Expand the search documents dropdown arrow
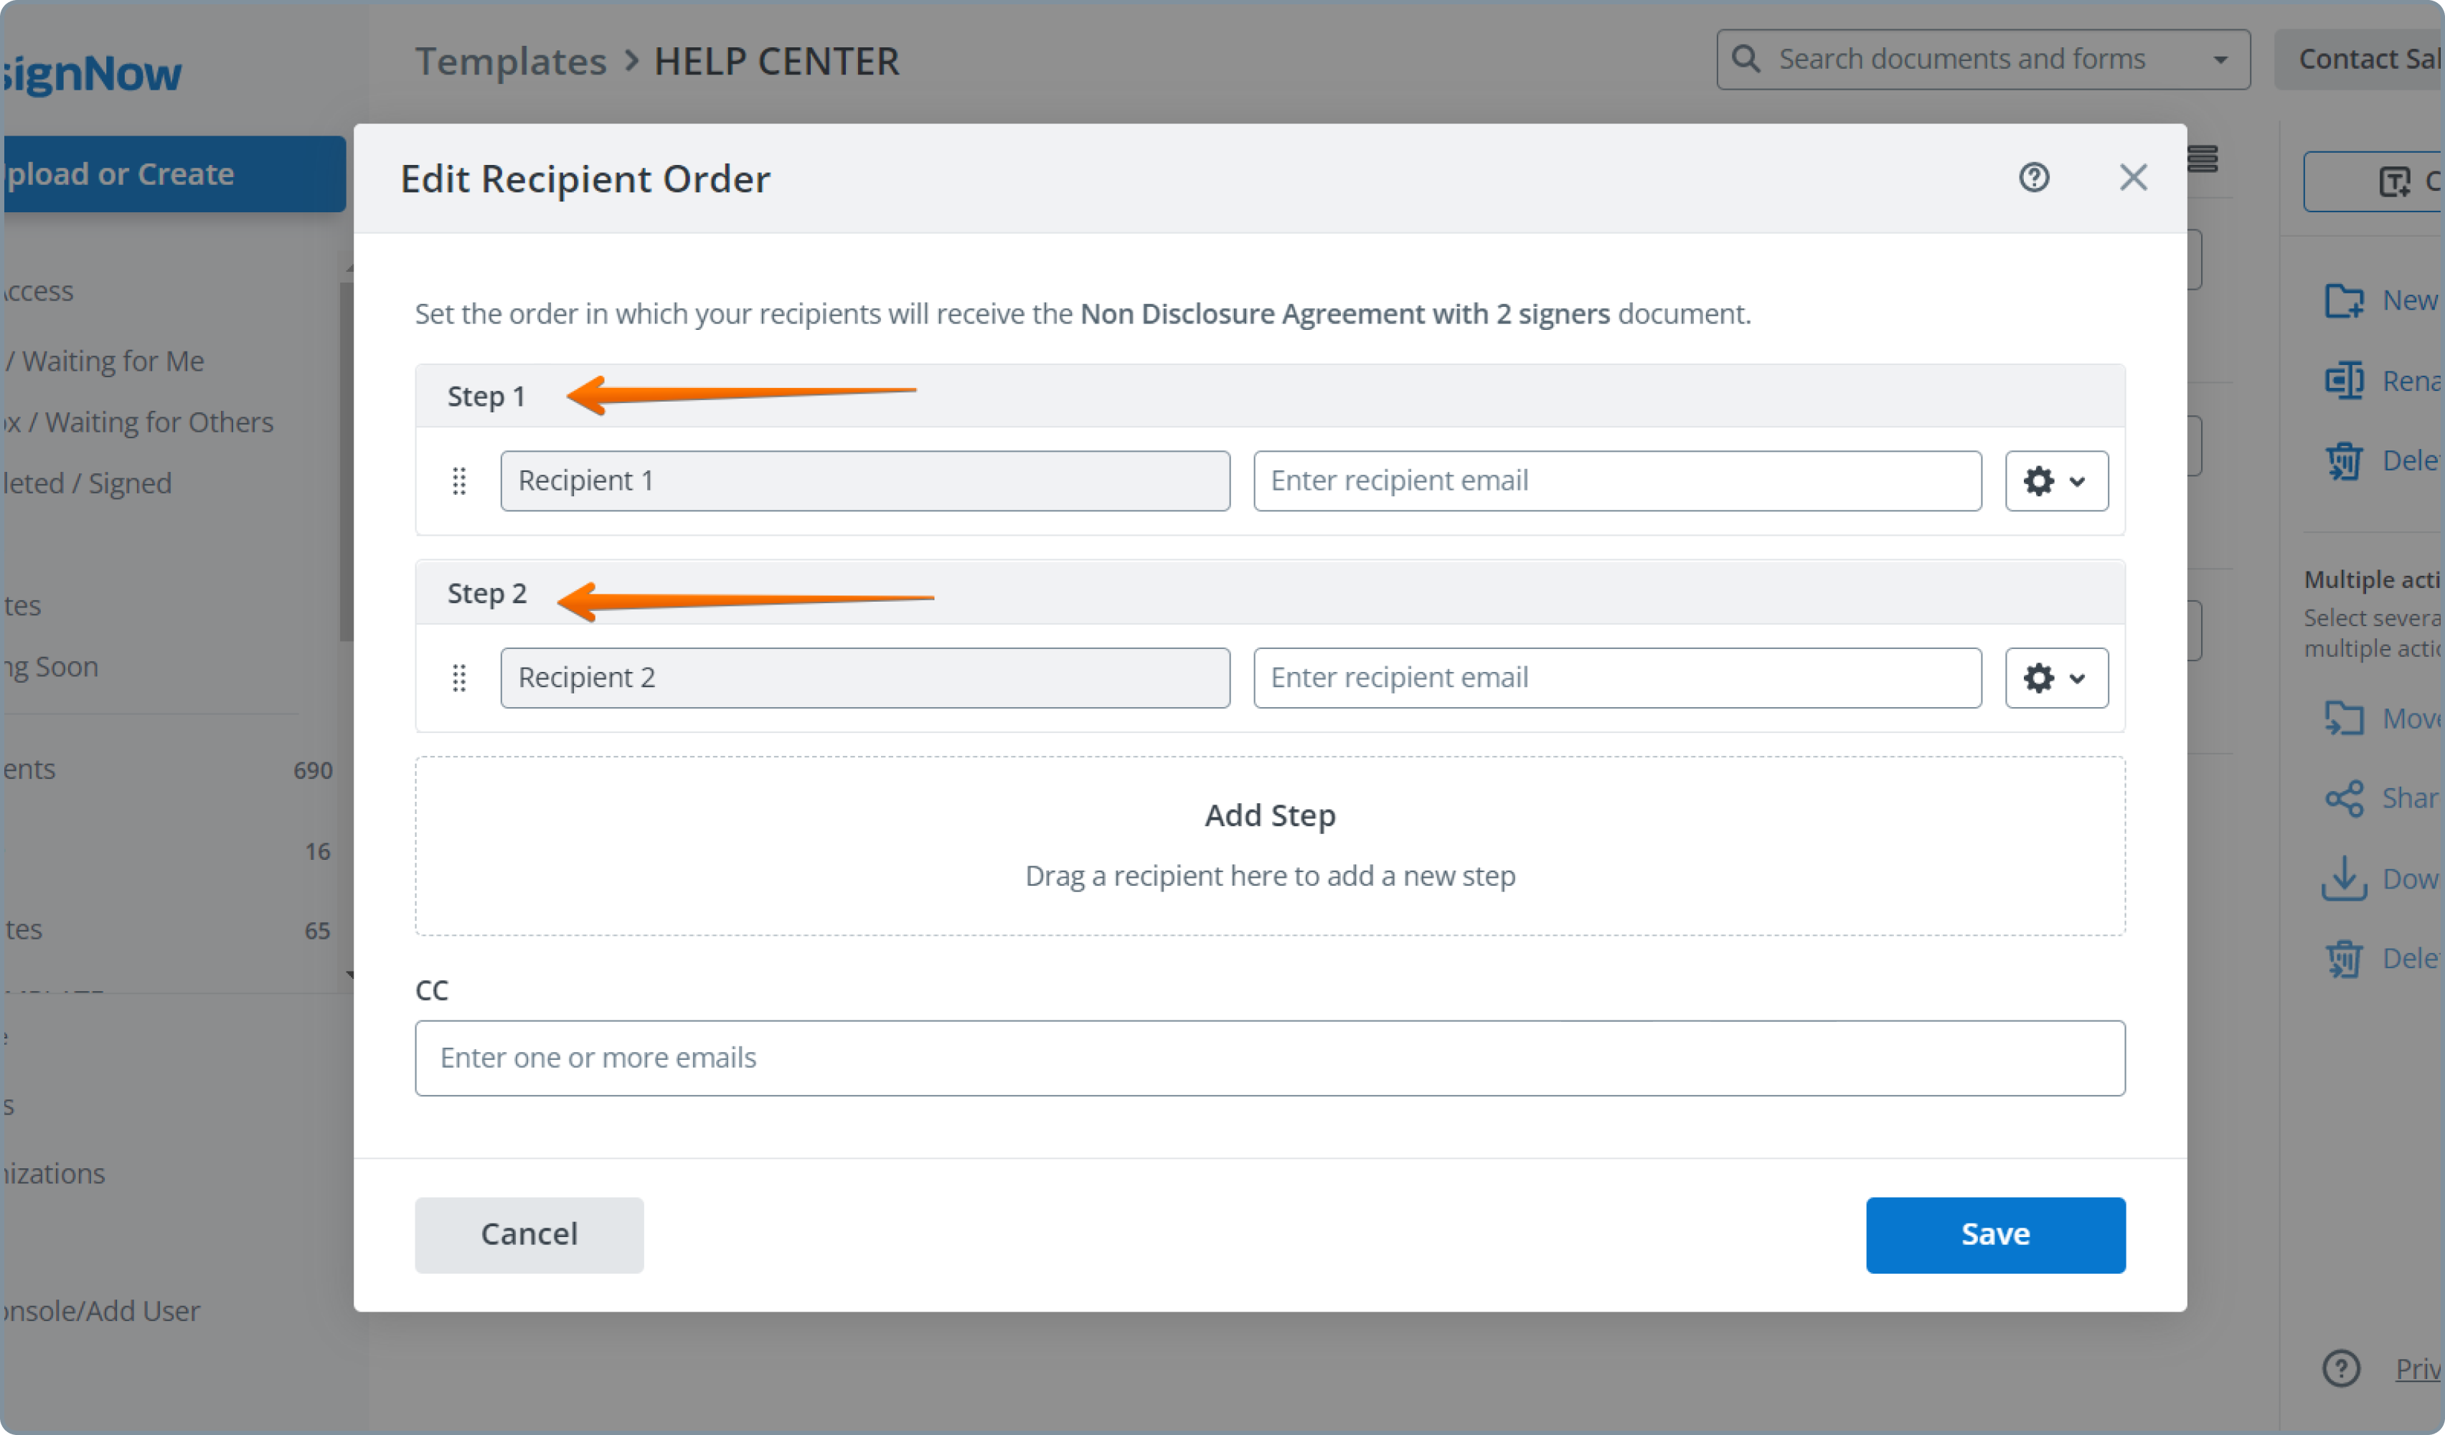The image size is (2445, 1435). pyautogui.click(x=2220, y=60)
